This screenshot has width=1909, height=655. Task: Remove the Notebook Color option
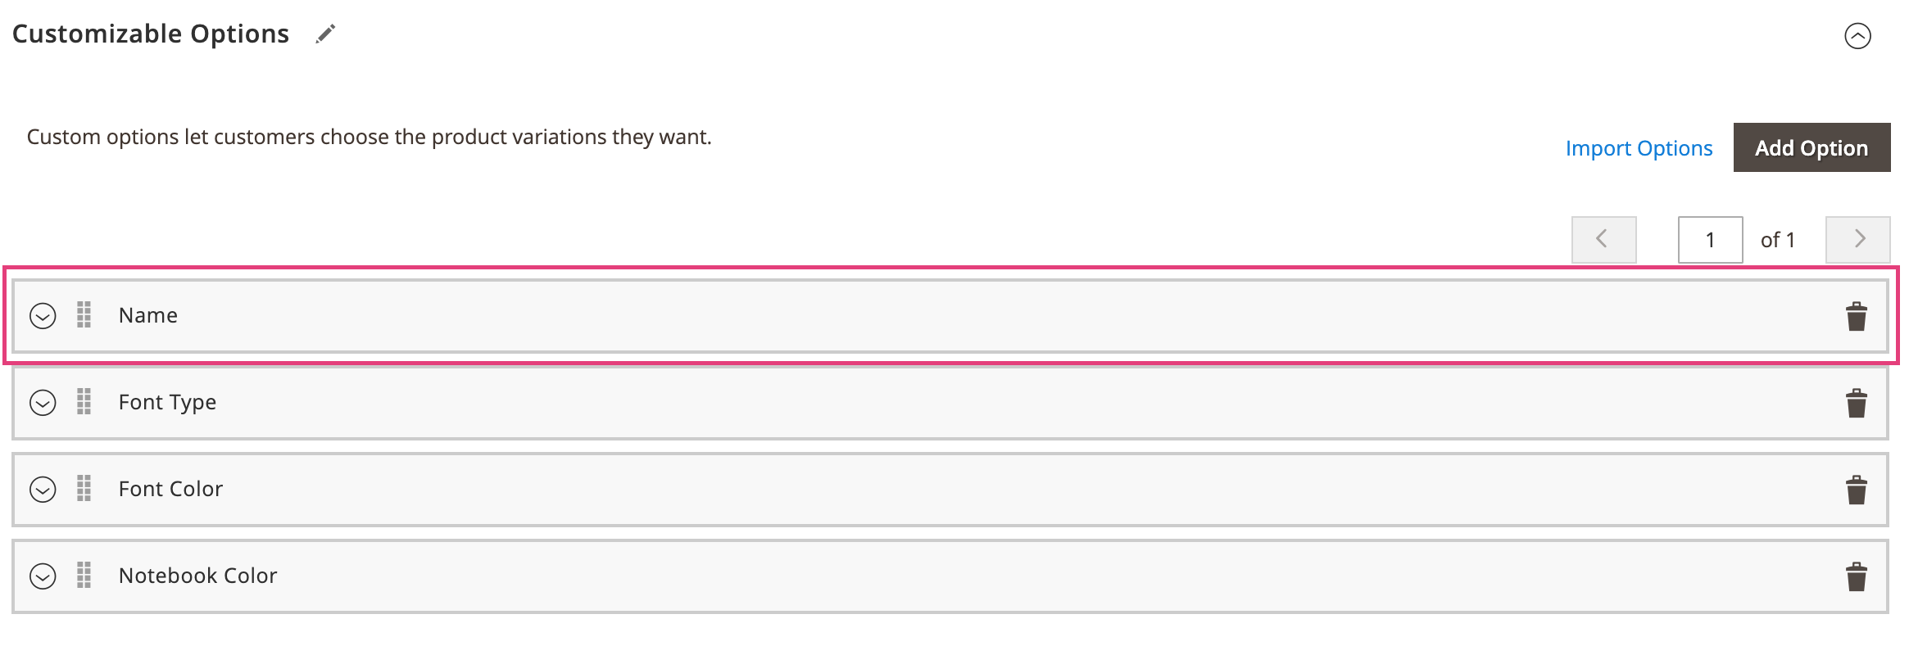1856,576
